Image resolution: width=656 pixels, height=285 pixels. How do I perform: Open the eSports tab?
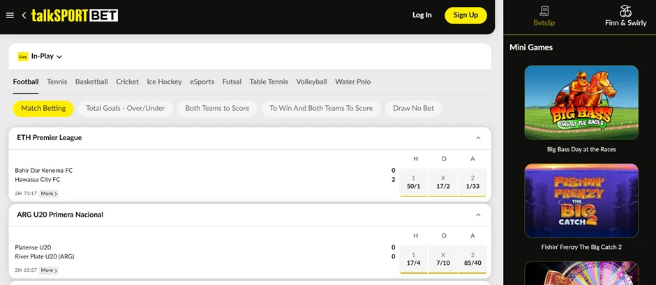pyautogui.click(x=202, y=82)
